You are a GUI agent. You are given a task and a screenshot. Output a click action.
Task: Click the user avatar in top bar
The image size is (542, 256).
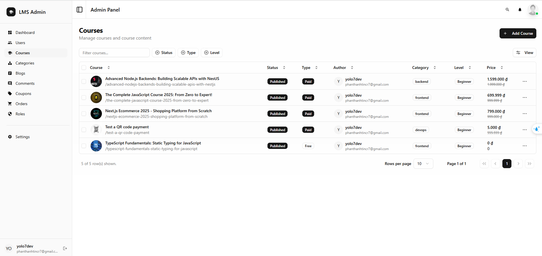[x=532, y=10]
